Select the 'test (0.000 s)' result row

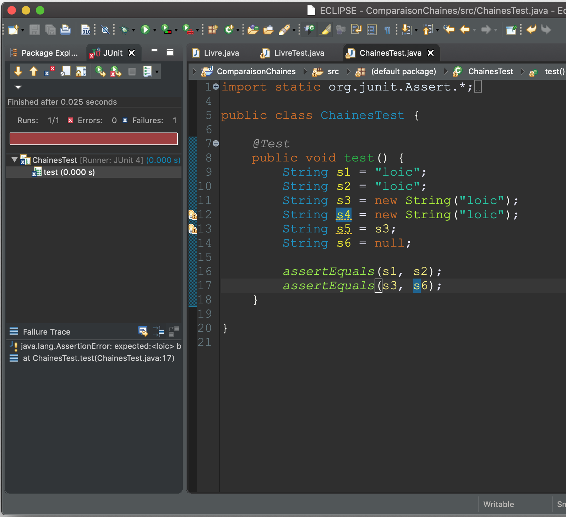click(94, 172)
